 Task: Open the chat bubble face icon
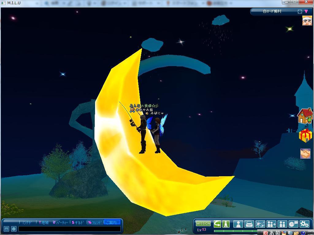pyautogui.click(x=293, y=224)
